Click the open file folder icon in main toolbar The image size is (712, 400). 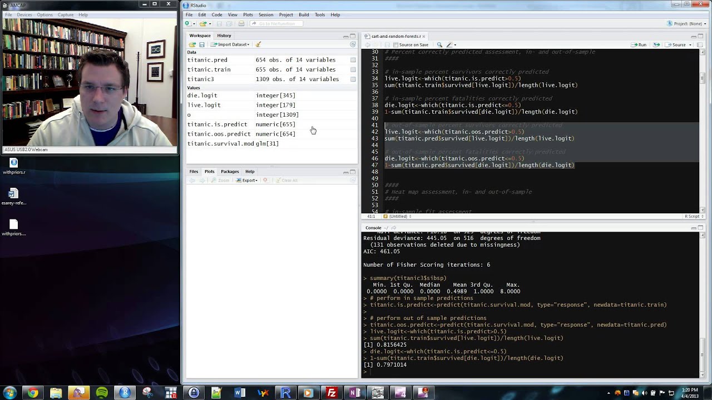click(203, 23)
